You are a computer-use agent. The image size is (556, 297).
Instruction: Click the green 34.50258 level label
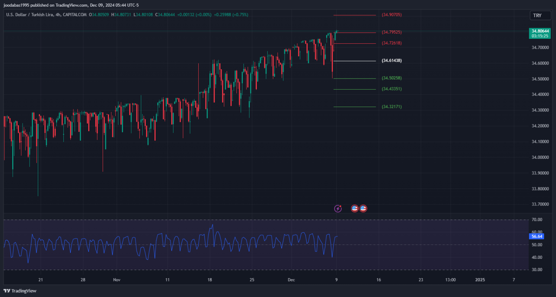392,78
